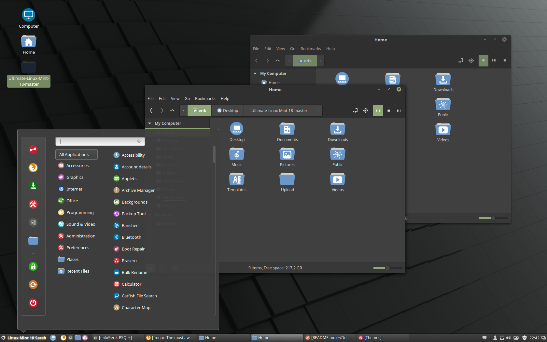
Task: Open Catfish File Search app
Action: pos(139,296)
